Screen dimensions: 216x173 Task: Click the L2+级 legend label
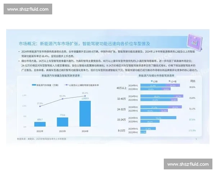(172, 81)
